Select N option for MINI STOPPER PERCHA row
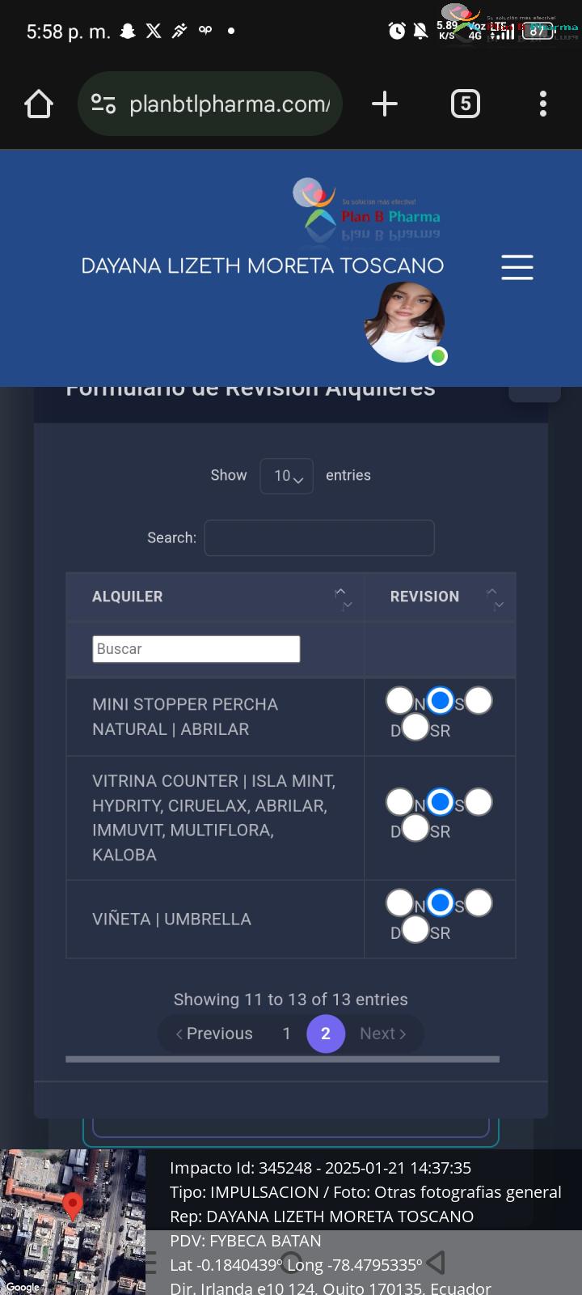 (399, 701)
